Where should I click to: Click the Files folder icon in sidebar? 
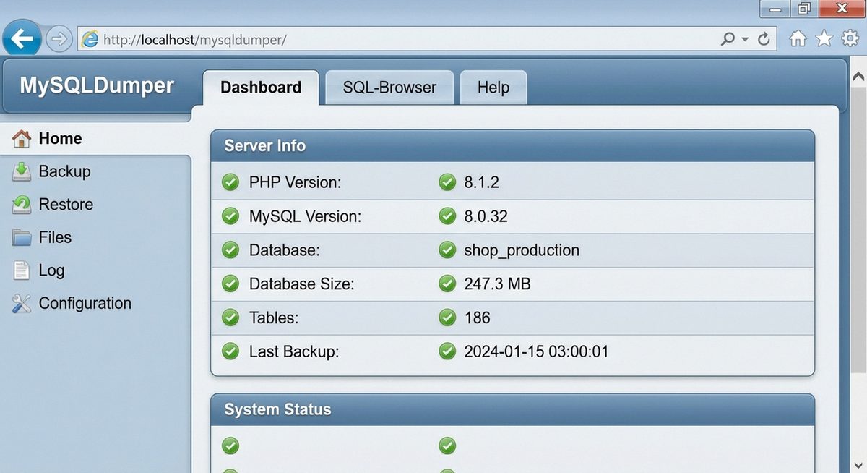(x=22, y=238)
